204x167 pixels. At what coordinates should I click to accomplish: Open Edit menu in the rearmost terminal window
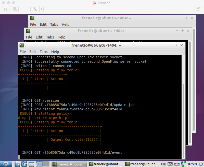click(x=43, y=24)
